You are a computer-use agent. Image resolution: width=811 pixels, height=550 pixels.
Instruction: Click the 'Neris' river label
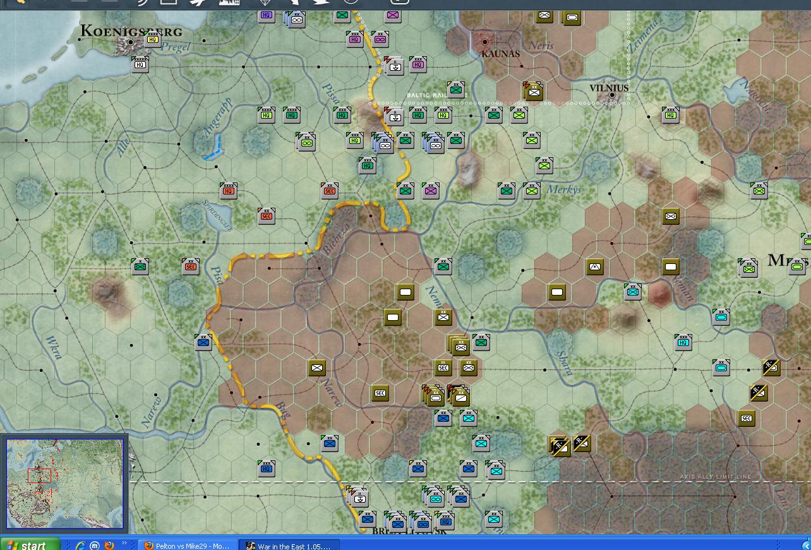point(541,45)
